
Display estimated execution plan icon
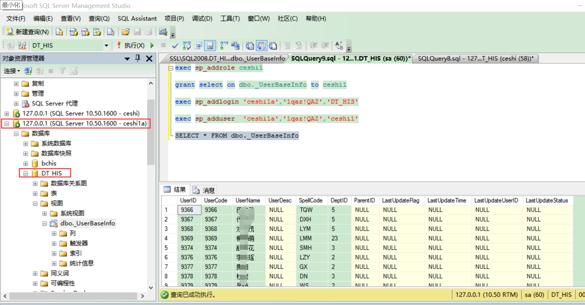[x=187, y=46]
